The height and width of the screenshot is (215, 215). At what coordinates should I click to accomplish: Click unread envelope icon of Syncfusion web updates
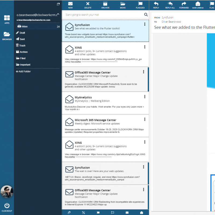[x=69, y=169]
